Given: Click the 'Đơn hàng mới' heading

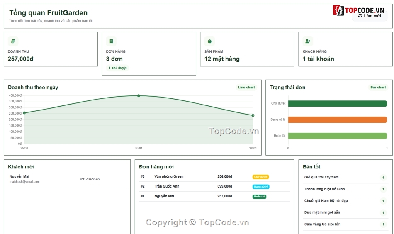Looking at the screenshot, I should pos(156,167).
